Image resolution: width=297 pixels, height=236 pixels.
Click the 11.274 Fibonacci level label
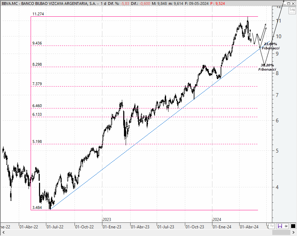point(38,14)
